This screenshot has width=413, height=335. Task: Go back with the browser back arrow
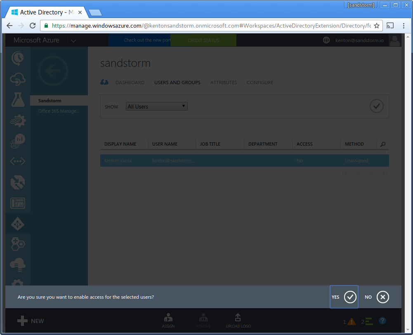pos(9,26)
